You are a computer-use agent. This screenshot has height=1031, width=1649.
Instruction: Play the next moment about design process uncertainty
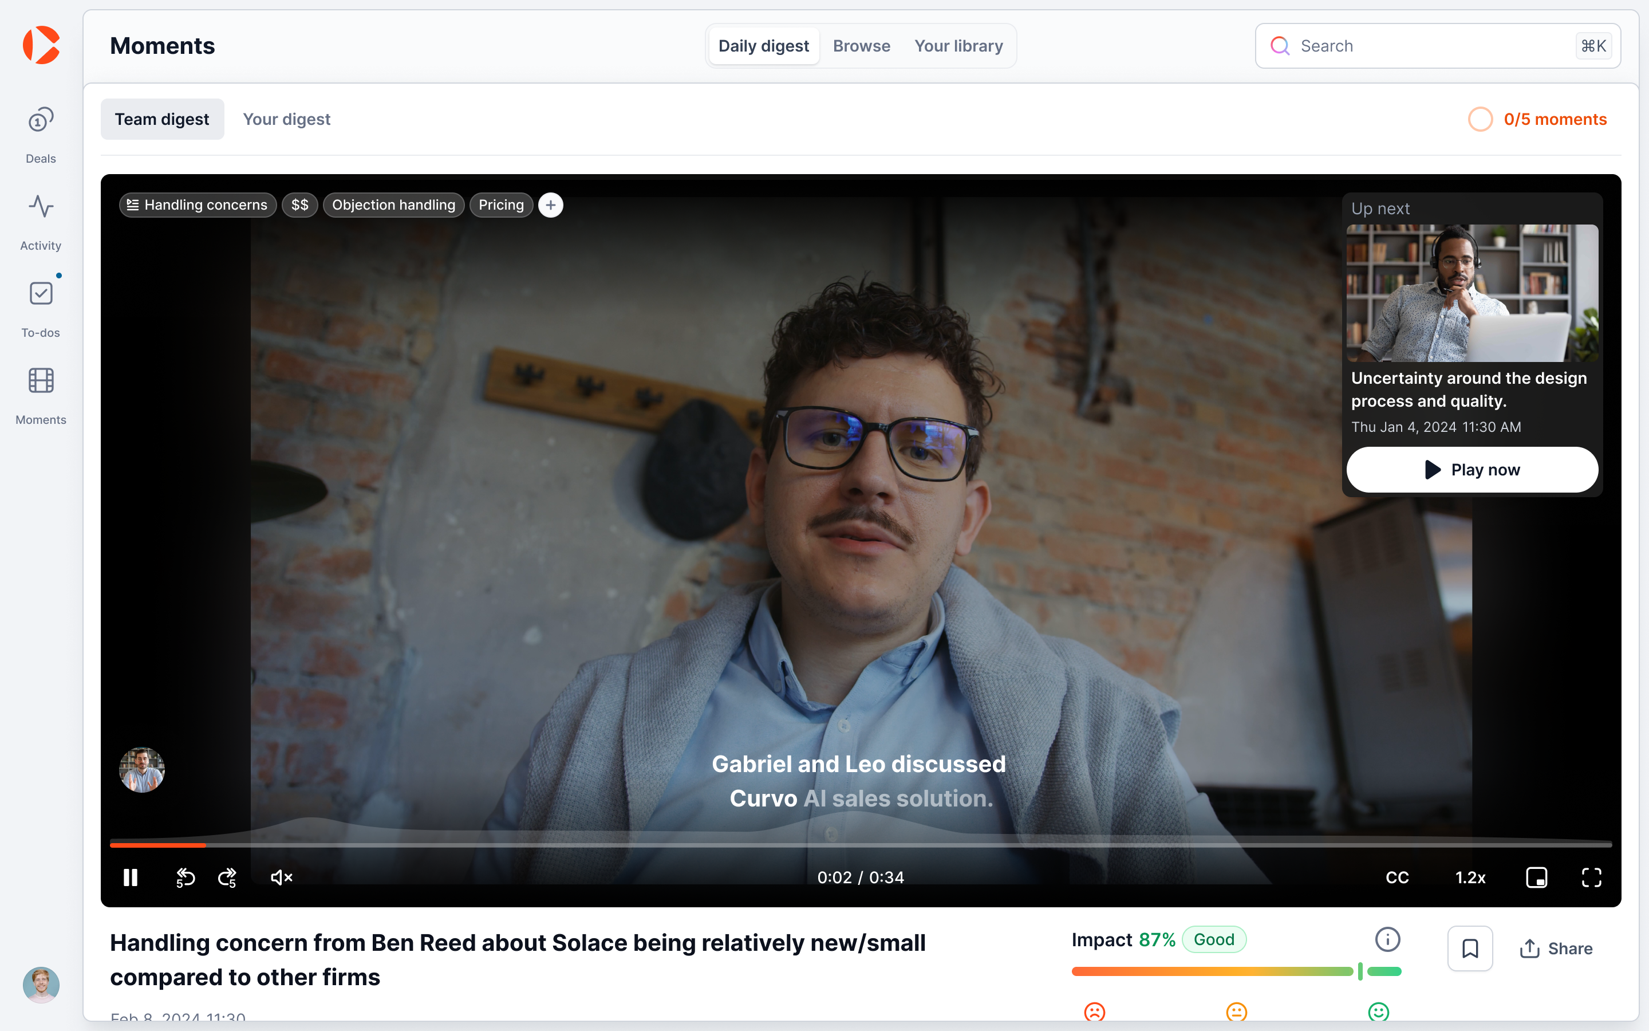[x=1471, y=469]
